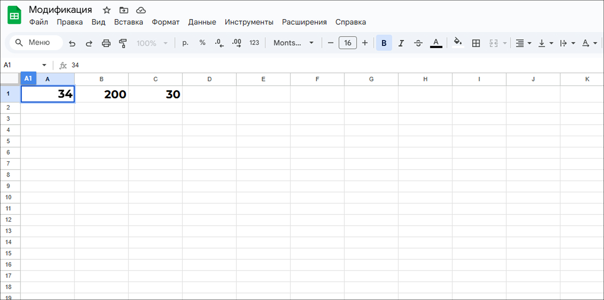Decrease font size with minus button

331,43
